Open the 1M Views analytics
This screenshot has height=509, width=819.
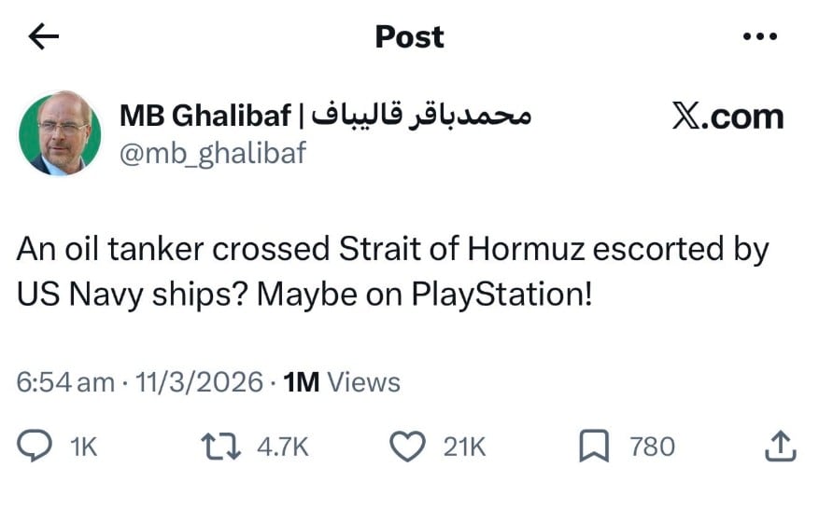tap(341, 382)
